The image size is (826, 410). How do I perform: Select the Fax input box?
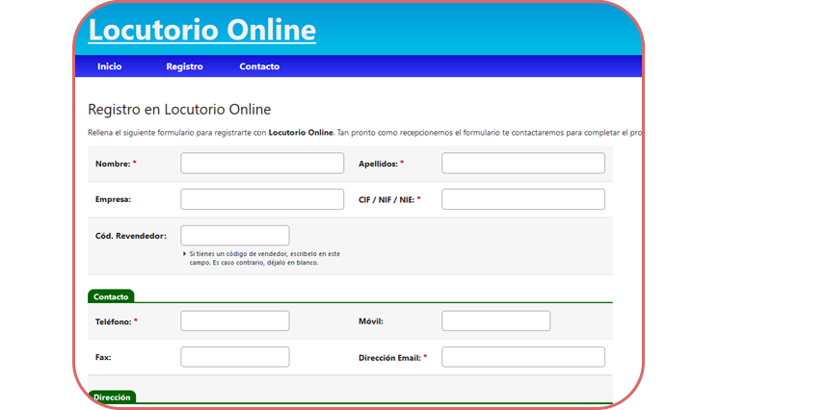point(235,357)
